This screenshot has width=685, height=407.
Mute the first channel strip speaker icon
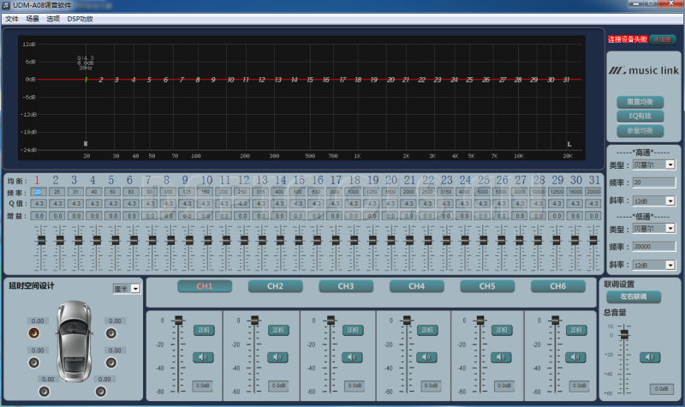pos(203,357)
